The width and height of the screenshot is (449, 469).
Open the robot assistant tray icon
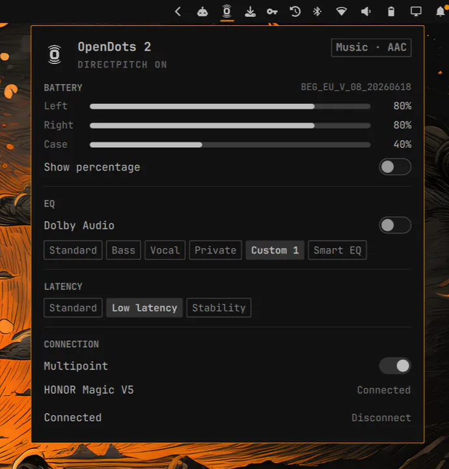202,12
